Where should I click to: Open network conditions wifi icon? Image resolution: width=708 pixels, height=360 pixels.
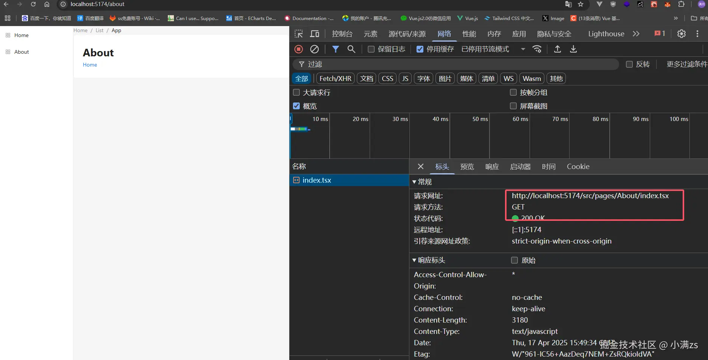tap(537, 49)
